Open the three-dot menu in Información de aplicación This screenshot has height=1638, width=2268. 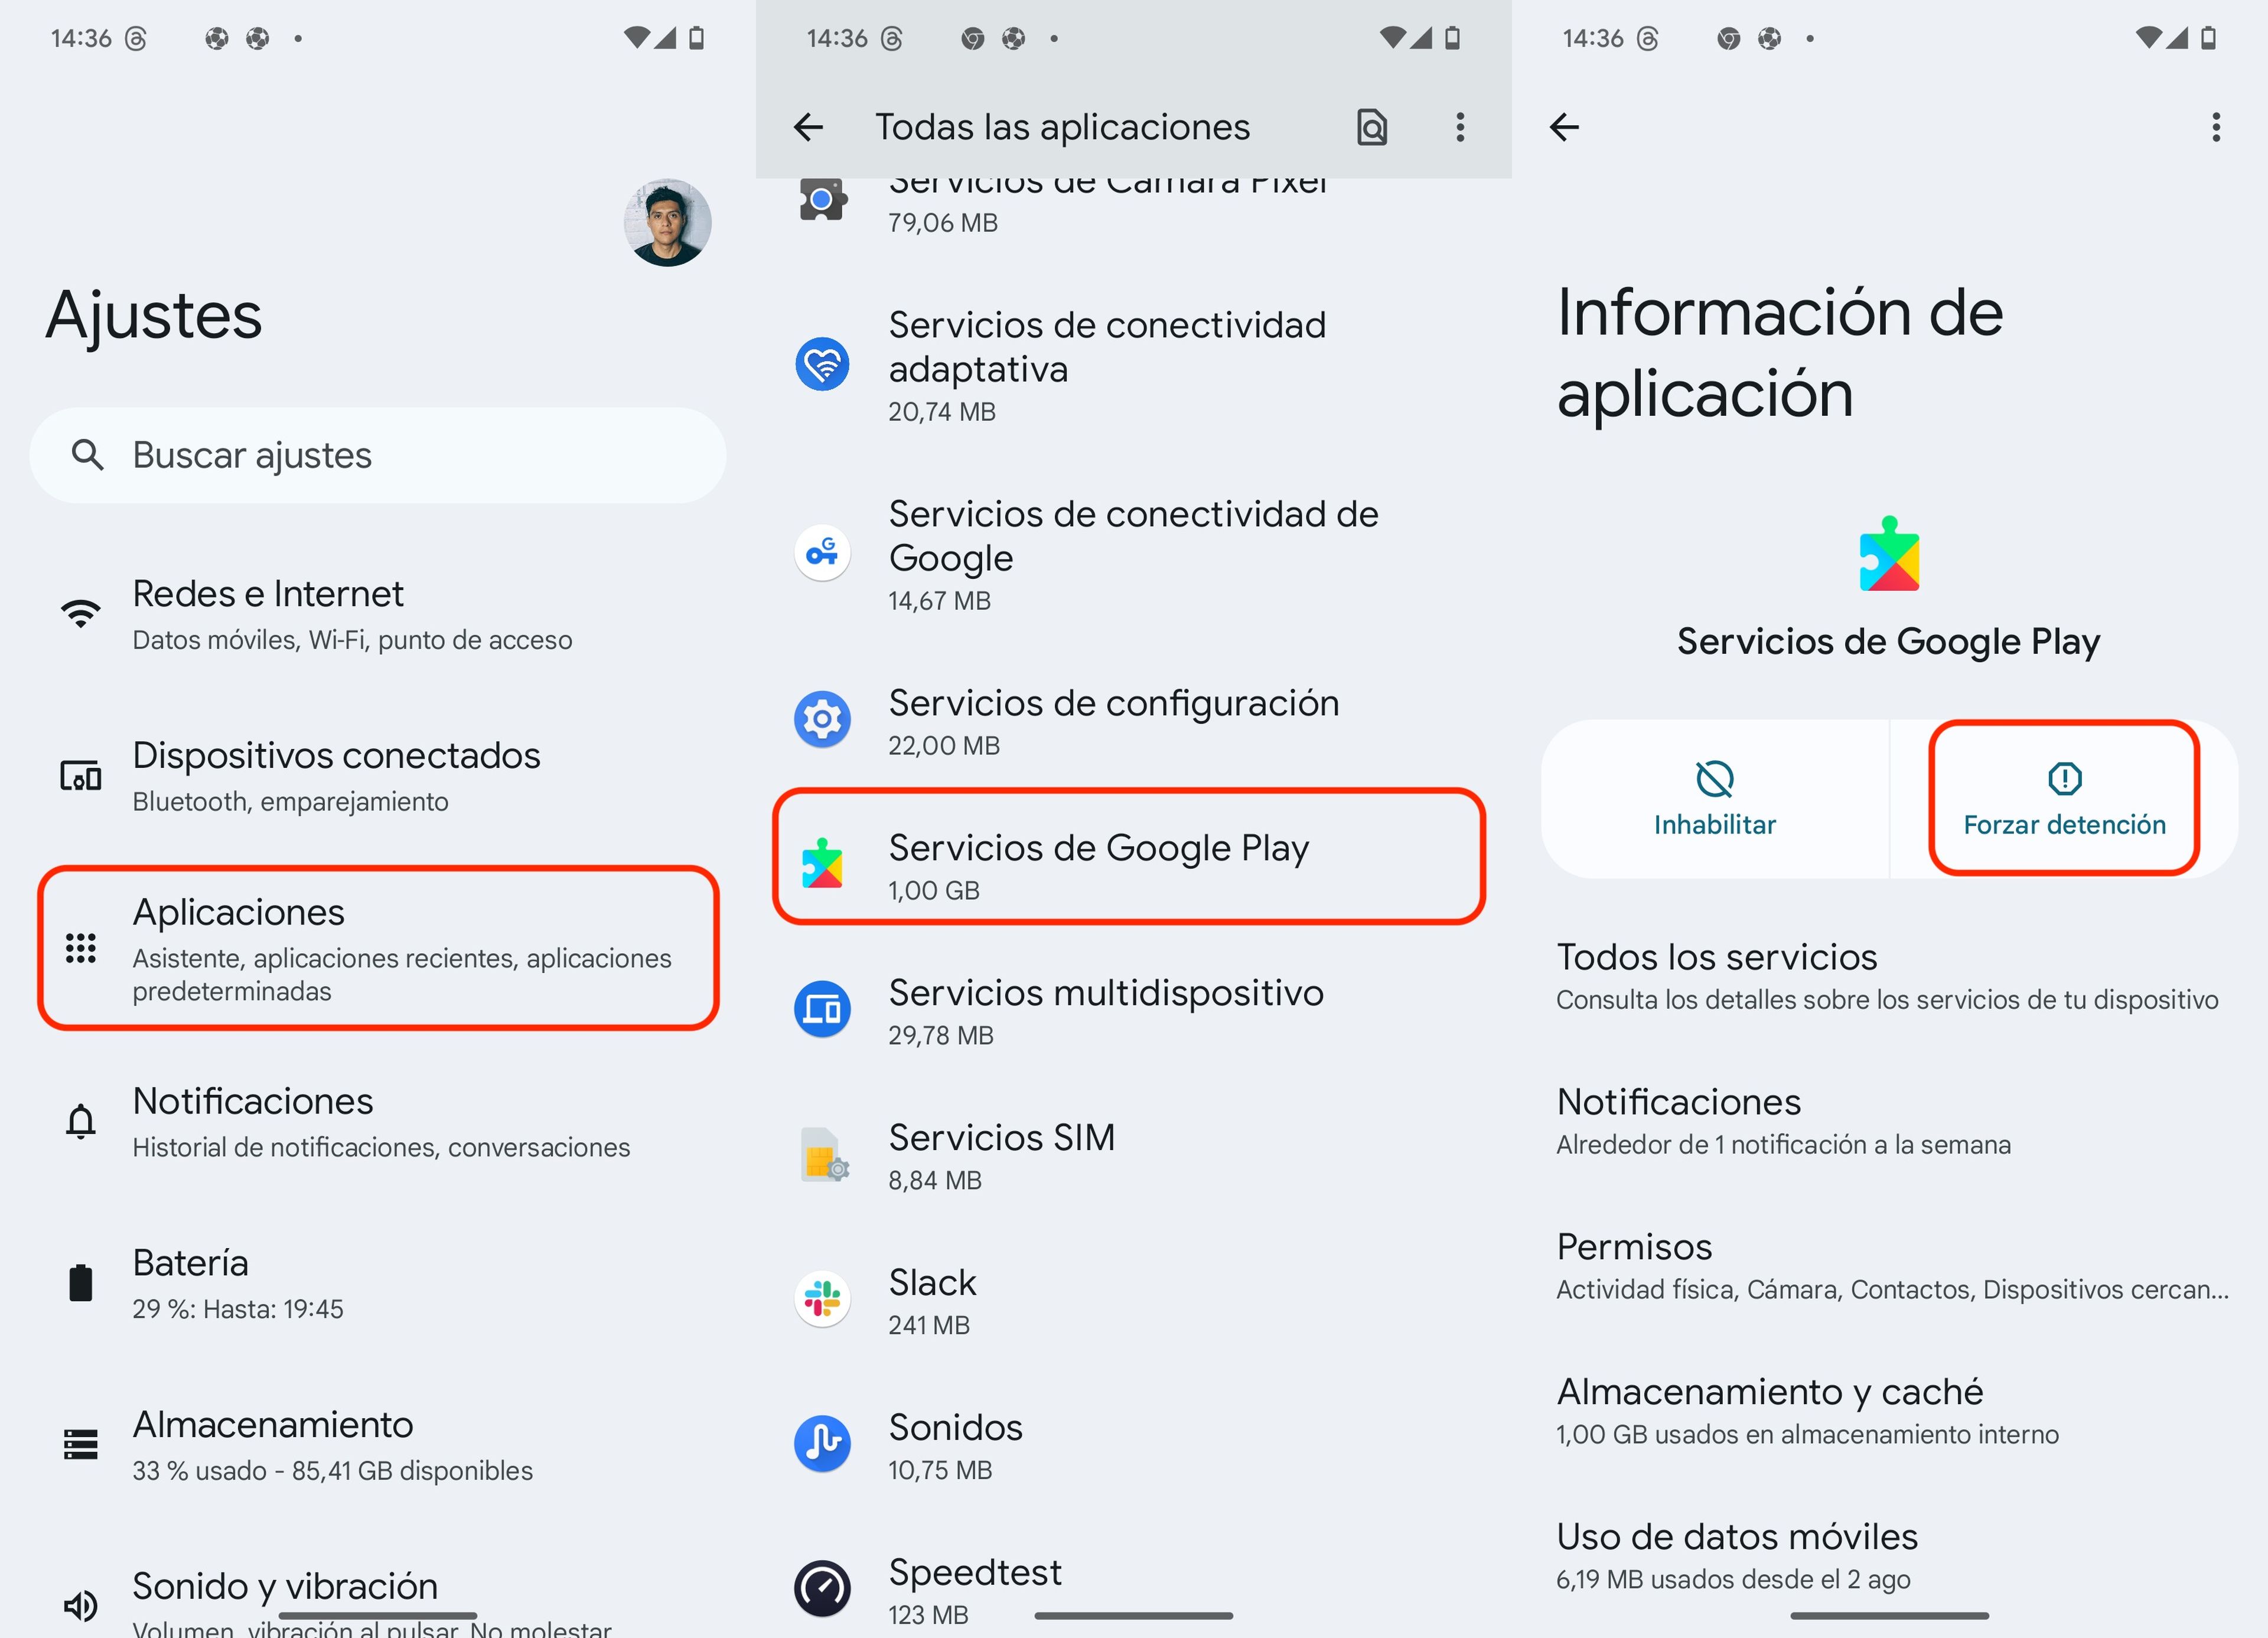point(2216,127)
